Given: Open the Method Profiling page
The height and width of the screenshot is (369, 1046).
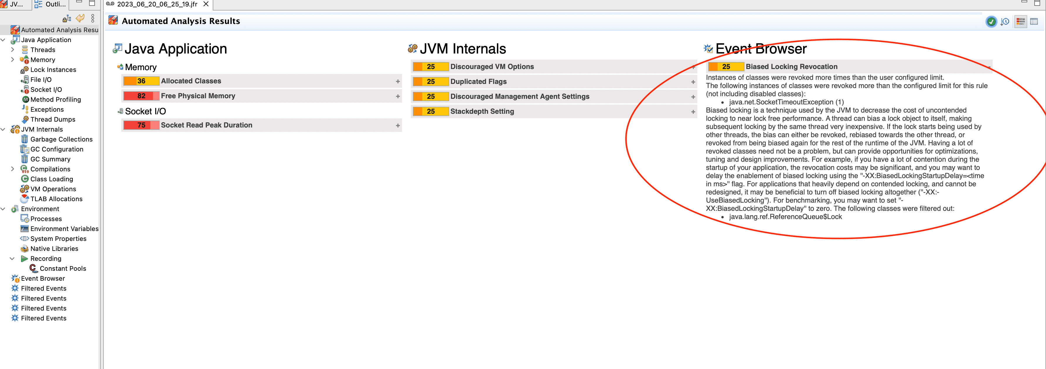Looking at the screenshot, I should click(x=55, y=100).
